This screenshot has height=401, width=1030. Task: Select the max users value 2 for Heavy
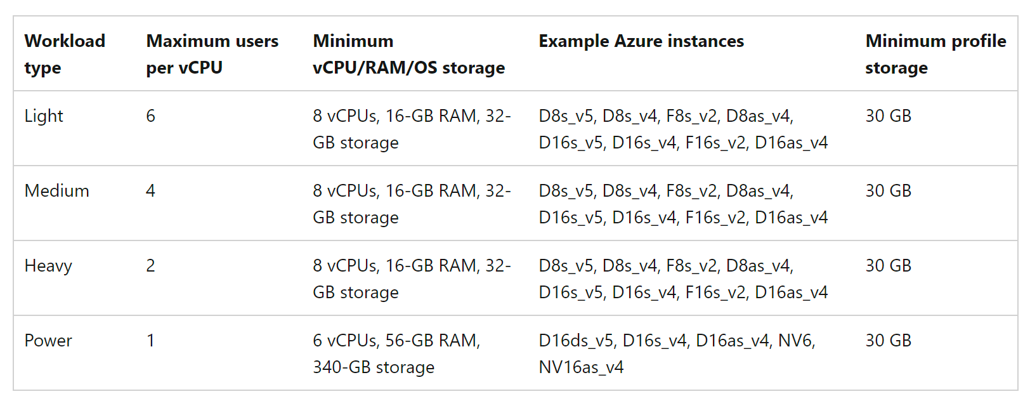pos(150,266)
